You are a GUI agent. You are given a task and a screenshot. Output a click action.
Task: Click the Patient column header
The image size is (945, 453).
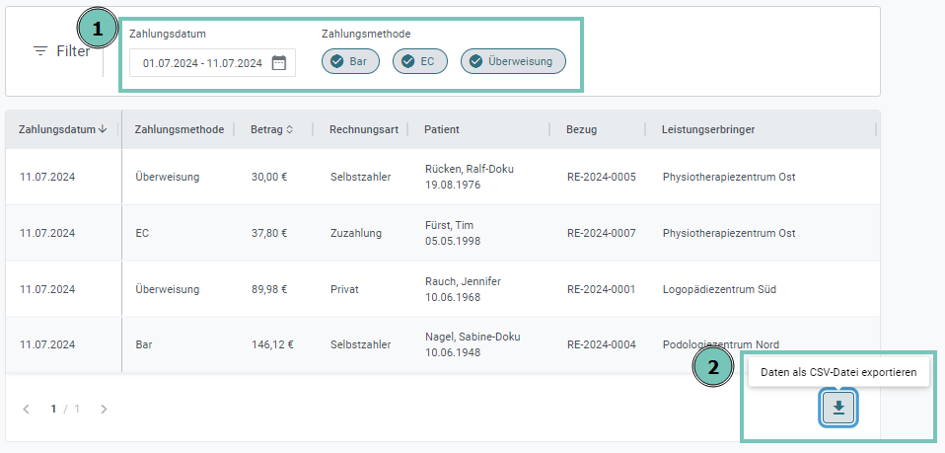[x=442, y=129]
